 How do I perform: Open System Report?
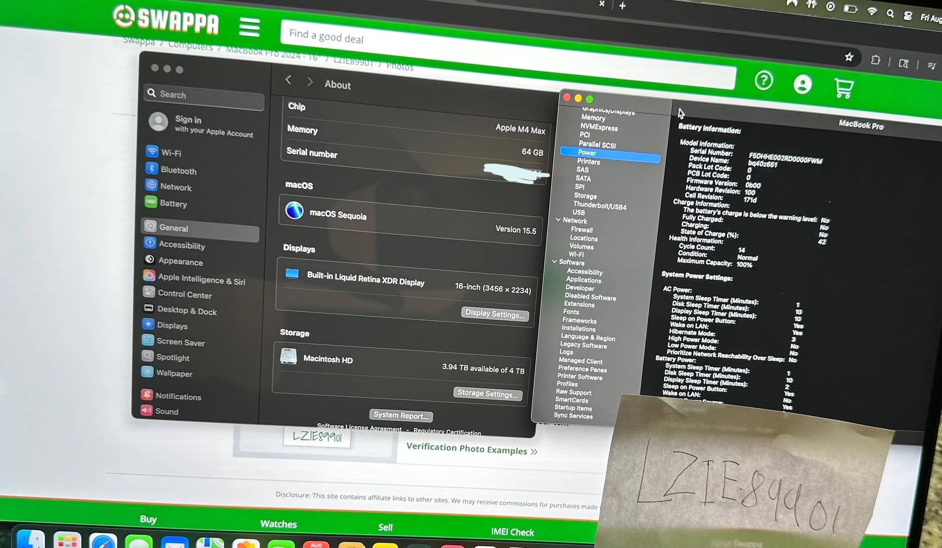(x=401, y=415)
